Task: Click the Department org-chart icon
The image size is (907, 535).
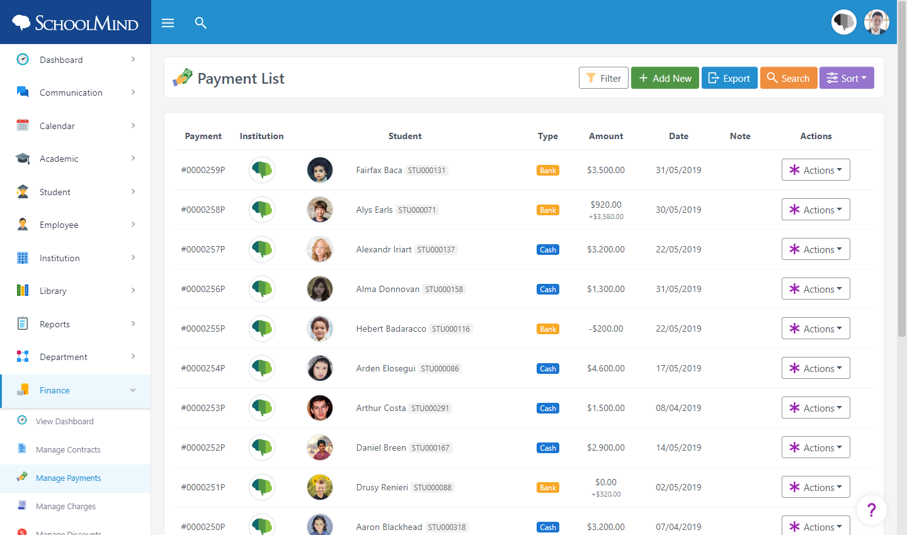Action: tap(23, 356)
